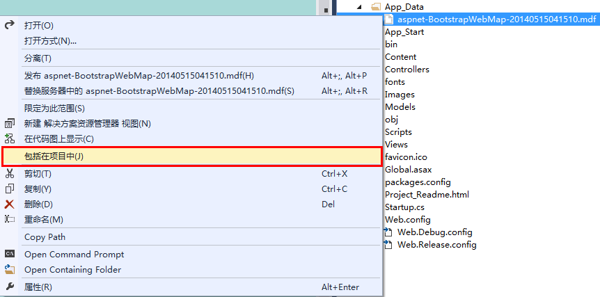The height and width of the screenshot is (297, 600).
Task: Select 打开方式(N)... menu entry
Action: [x=50, y=40]
